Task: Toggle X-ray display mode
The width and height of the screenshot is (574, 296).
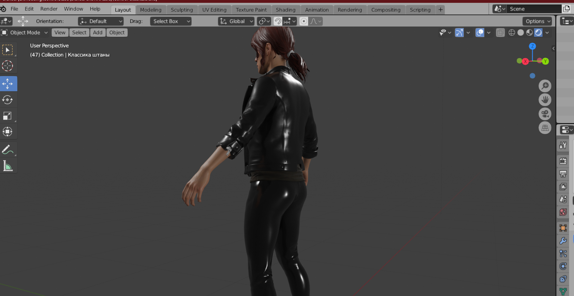Action: (x=500, y=33)
